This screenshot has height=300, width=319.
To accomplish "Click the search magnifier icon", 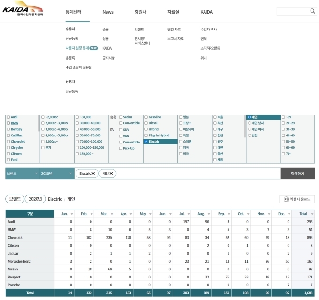I will (313, 11).
